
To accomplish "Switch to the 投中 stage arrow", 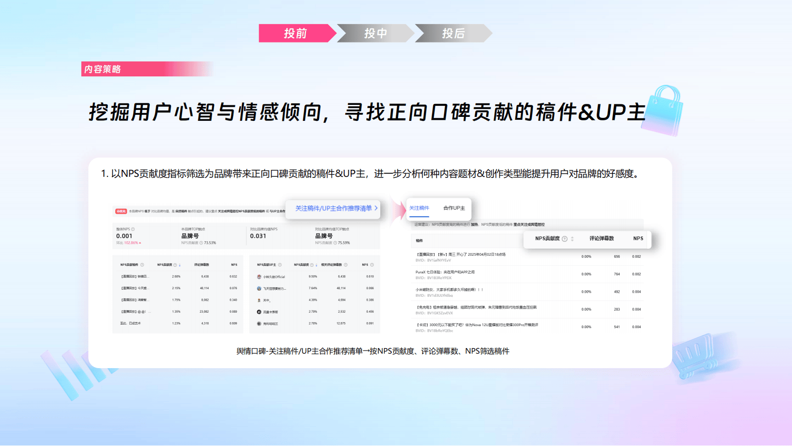I will click(x=375, y=33).
